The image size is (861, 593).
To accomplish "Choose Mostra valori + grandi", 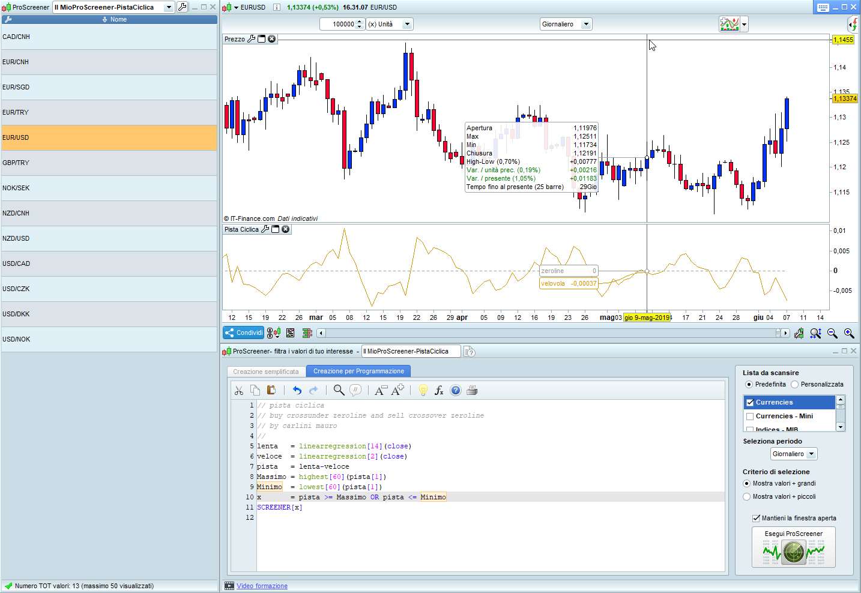I will pos(747,483).
